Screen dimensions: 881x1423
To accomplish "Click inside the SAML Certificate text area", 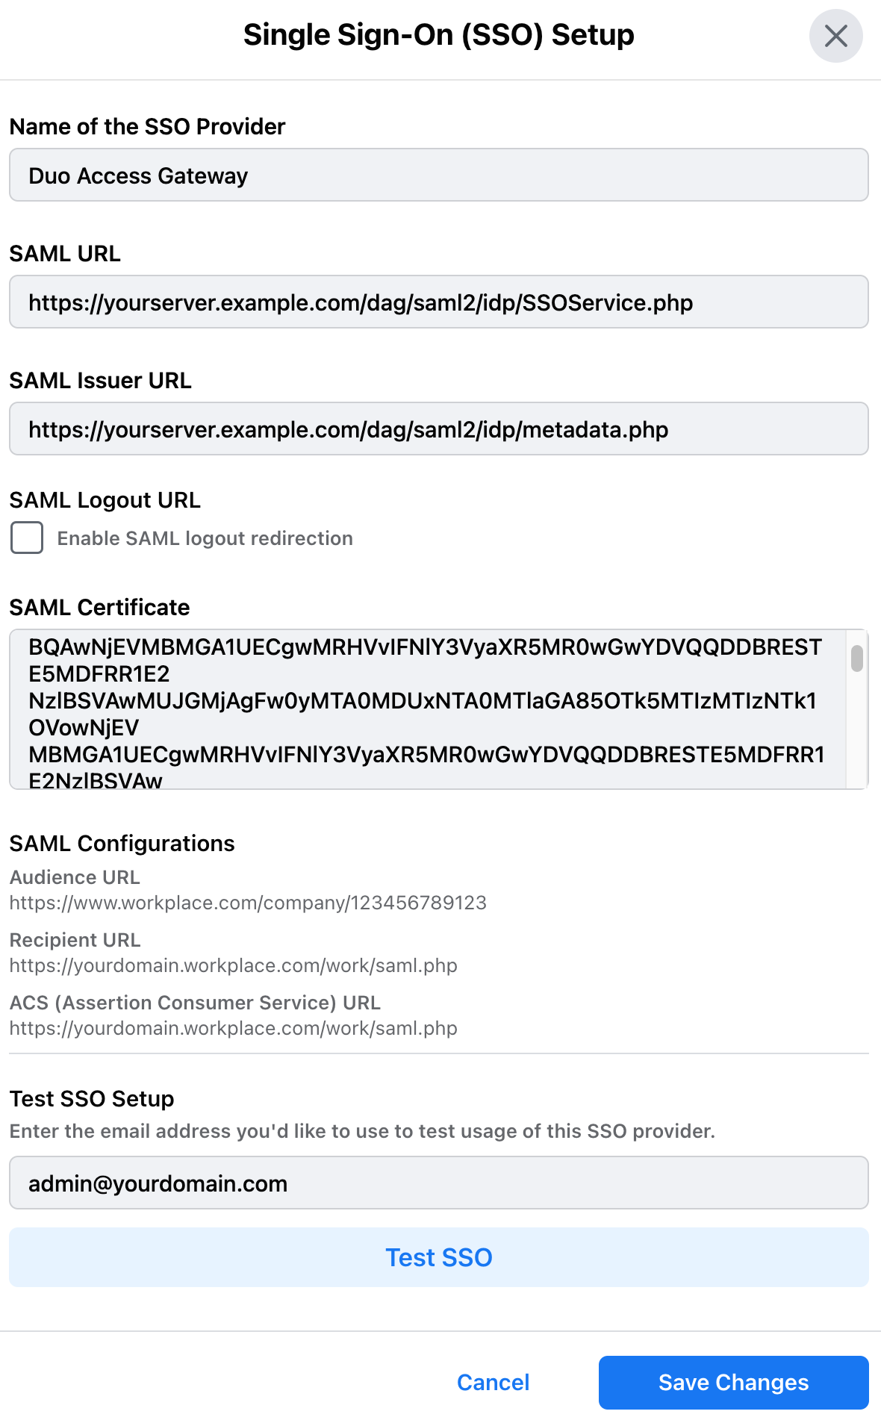I will click(x=426, y=709).
